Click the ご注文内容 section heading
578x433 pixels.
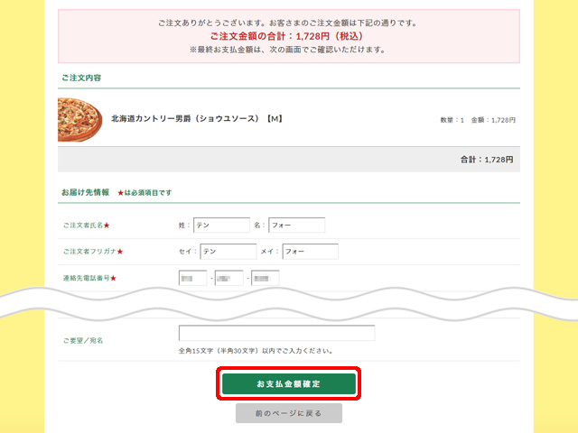(81, 78)
